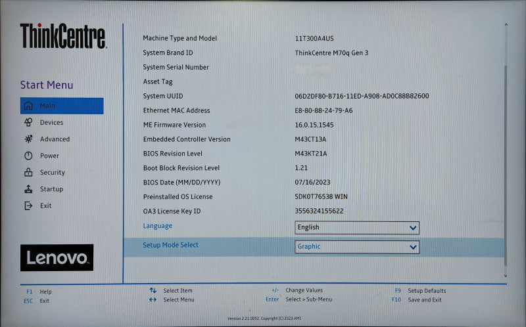Click the scrollbar down arrow
526x327 pixels.
506,276
